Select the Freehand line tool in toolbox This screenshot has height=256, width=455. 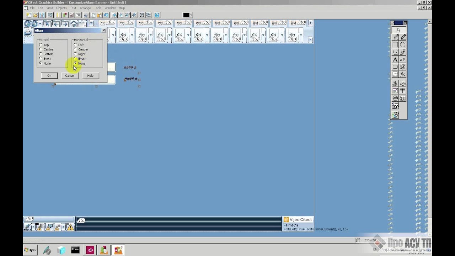pos(395,37)
